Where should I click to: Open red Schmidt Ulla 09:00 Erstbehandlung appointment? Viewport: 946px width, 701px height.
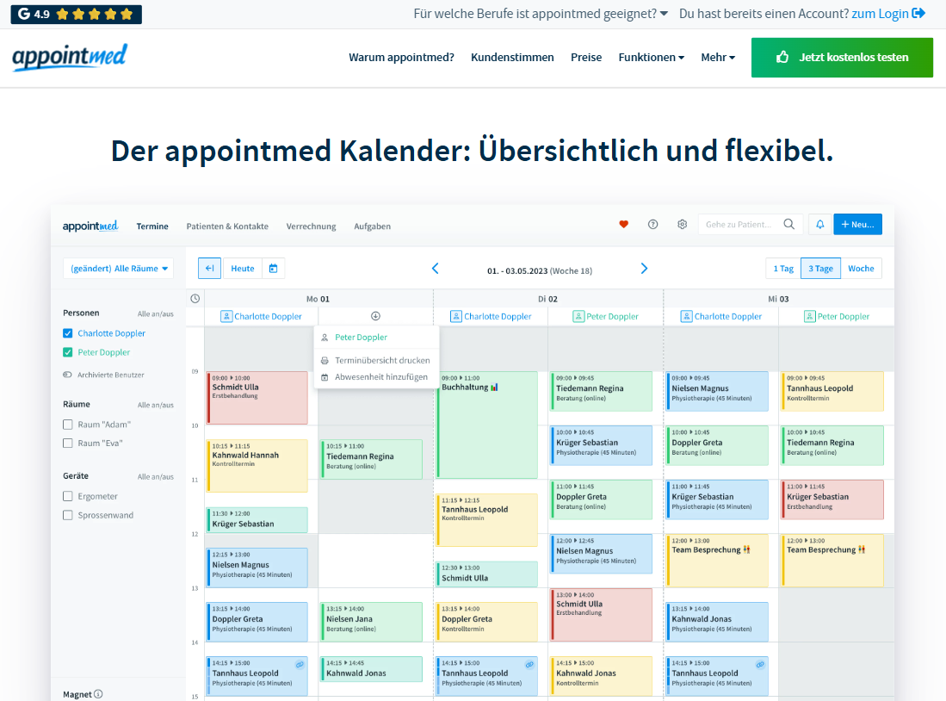tap(257, 397)
